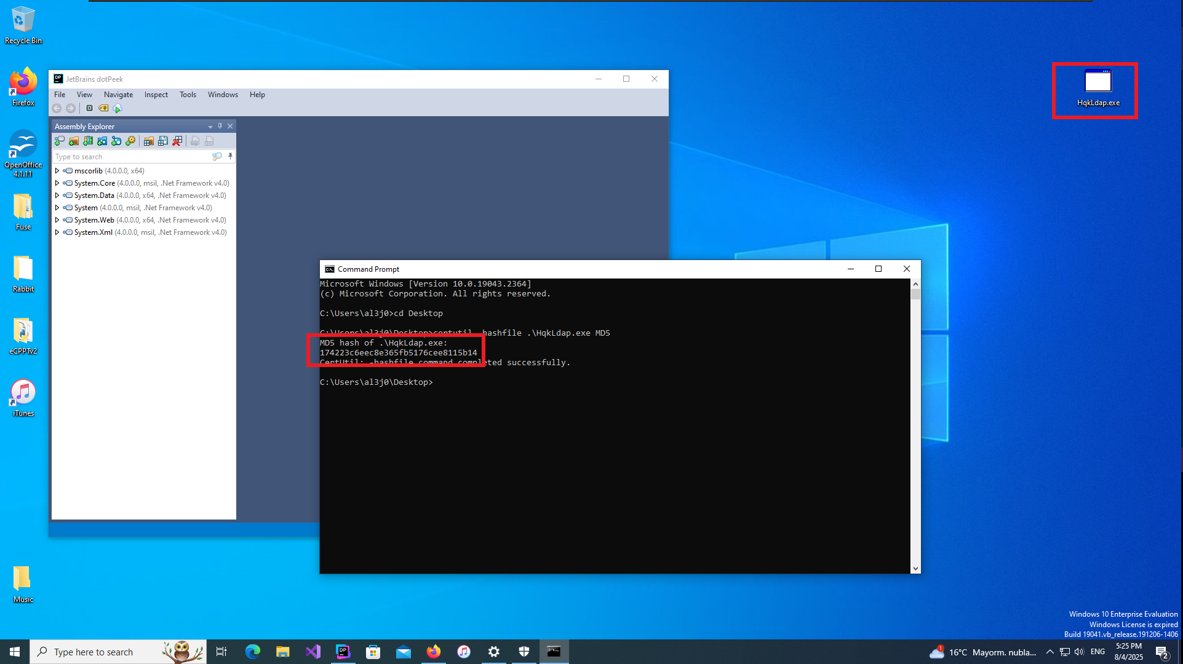Select the Firefox desktop shortcut
The width and height of the screenshot is (1183, 664).
click(23, 87)
